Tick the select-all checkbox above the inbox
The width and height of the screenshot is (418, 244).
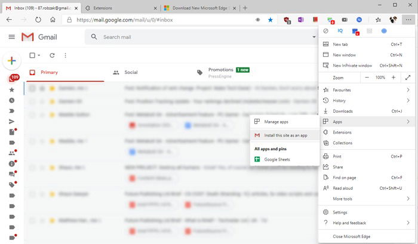click(32, 55)
